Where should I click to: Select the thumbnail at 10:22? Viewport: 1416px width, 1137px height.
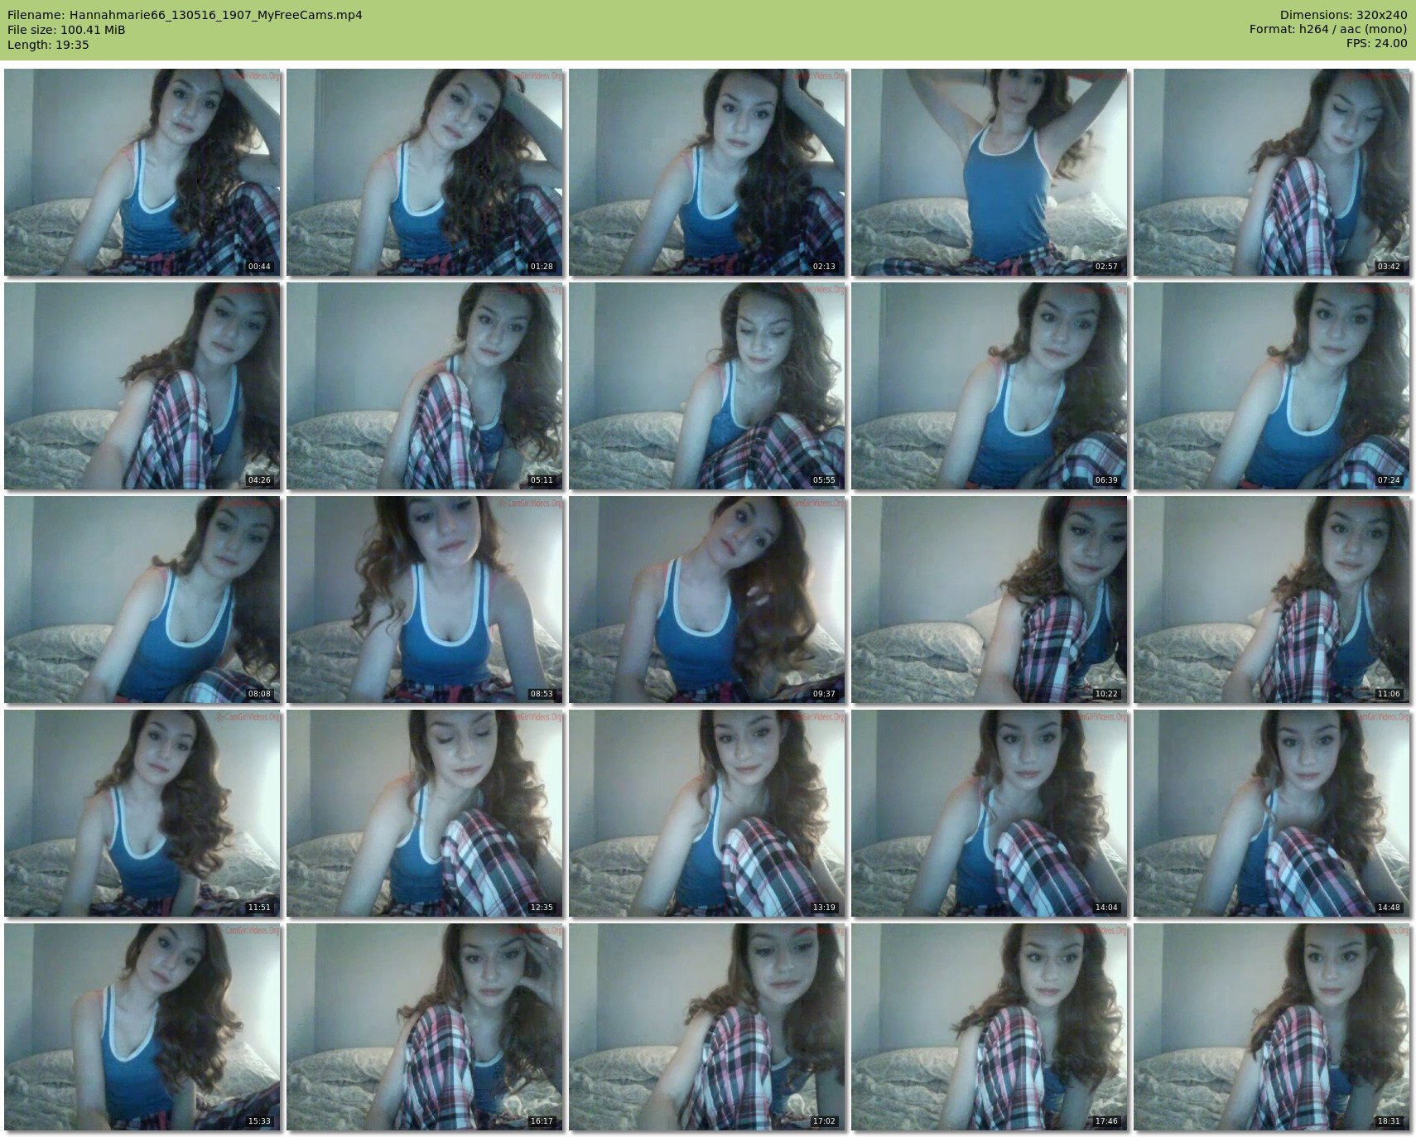990,600
